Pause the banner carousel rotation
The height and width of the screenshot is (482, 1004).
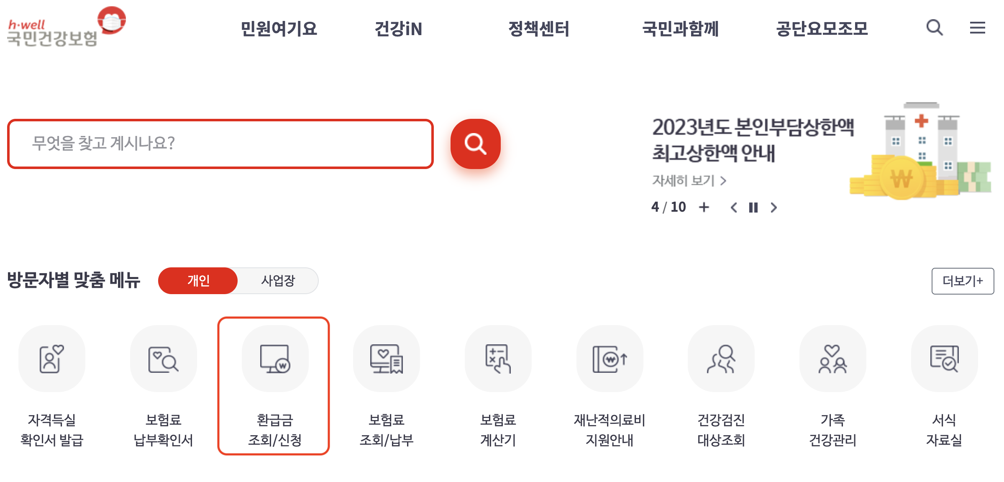coord(753,207)
